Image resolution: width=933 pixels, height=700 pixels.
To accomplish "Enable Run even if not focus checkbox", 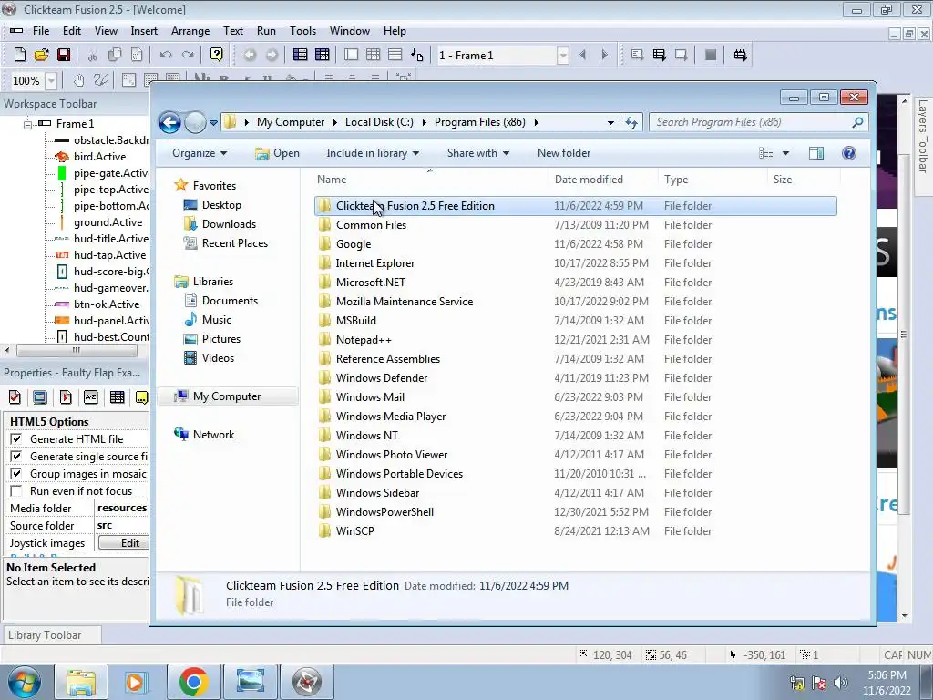I will [x=16, y=490].
